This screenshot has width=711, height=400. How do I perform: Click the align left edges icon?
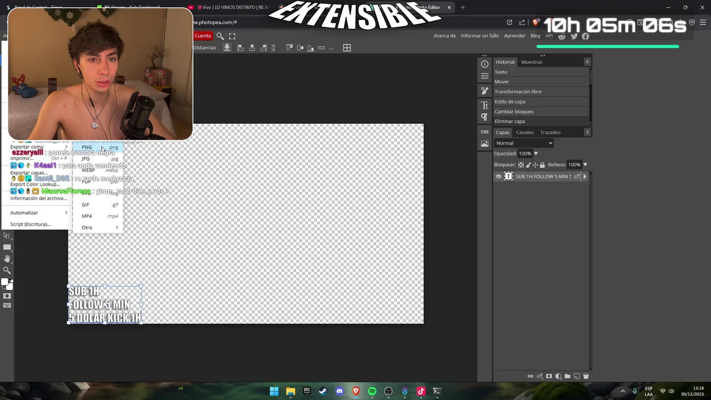(241, 48)
